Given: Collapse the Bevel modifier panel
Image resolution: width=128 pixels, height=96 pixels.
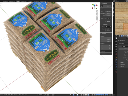Looking at the screenshot, I should 119,46.
